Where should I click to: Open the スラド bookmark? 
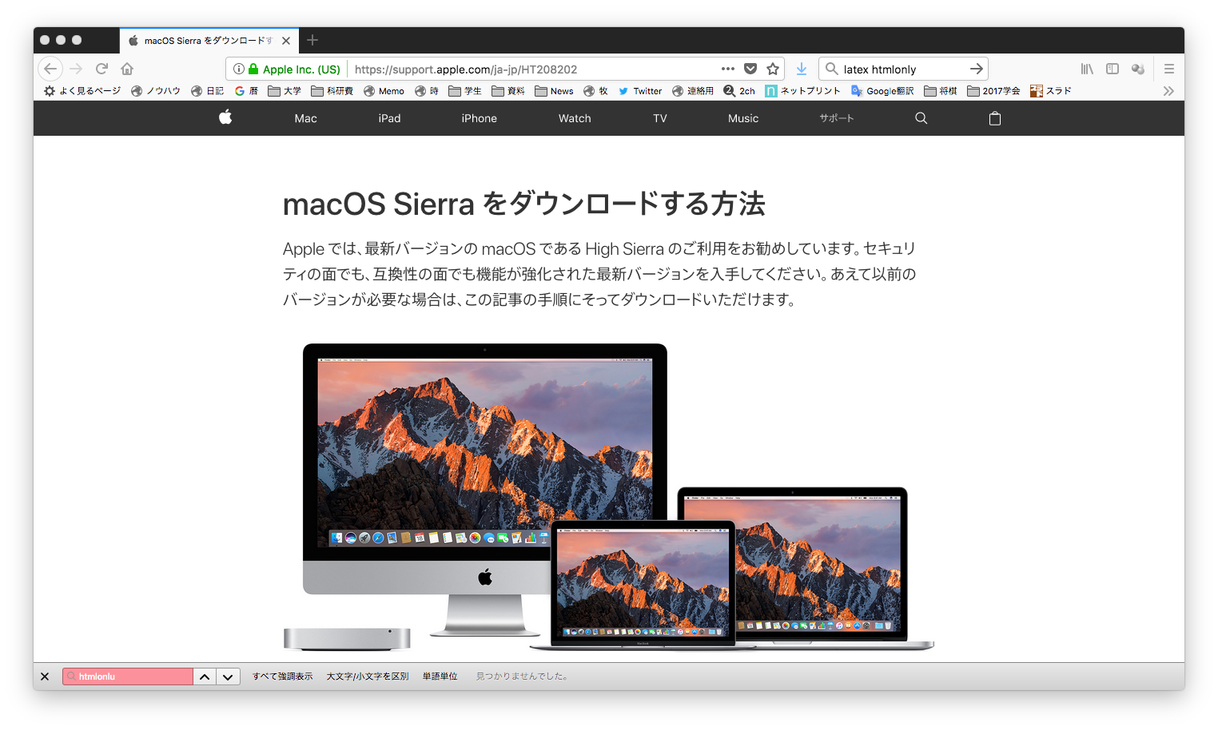[1051, 91]
